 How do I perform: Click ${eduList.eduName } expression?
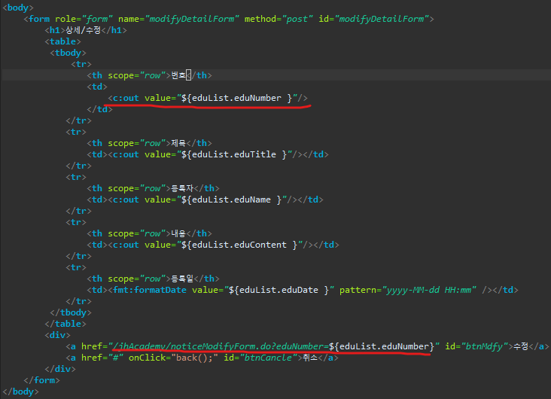pyautogui.click(x=231, y=200)
